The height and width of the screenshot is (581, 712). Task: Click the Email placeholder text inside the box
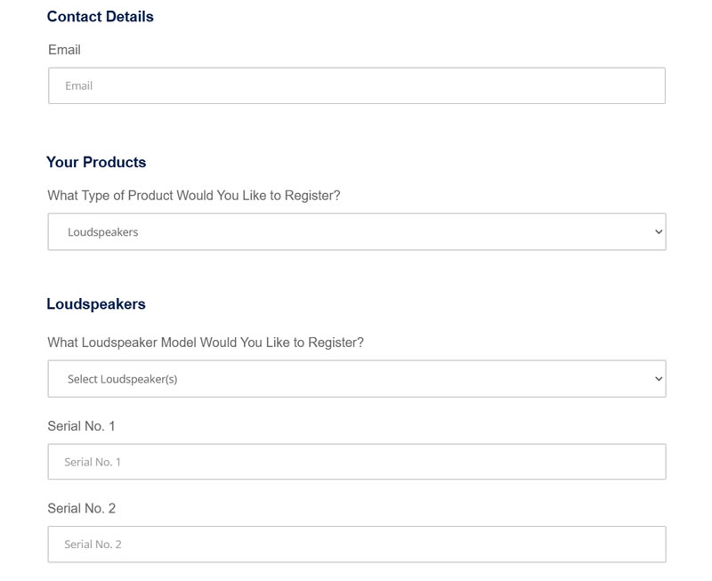coord(79,85)
